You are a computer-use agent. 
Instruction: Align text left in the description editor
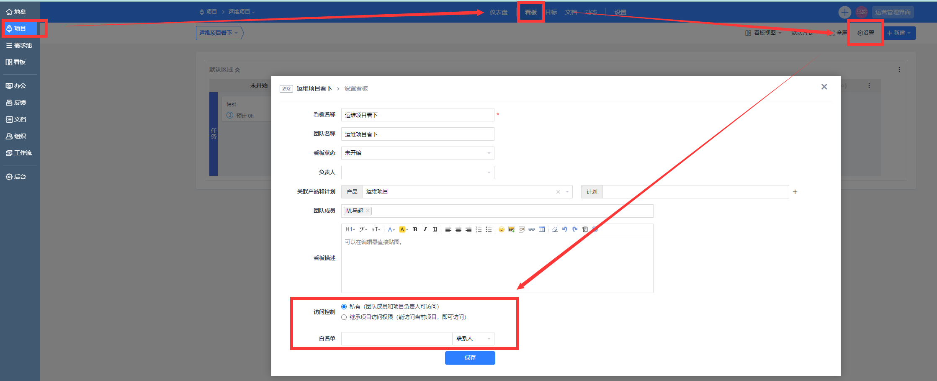coord(448,229)
